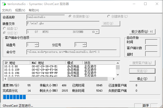This screenshot has height=108, width=163.
Task: Click the 已连接客户端 value 8
Action: coord(136,85)
